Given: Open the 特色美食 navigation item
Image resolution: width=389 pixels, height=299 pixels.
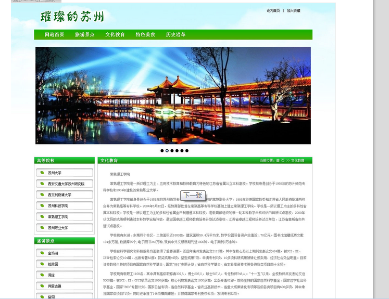Looking at the screenshot, I should [x=145, y=35].
